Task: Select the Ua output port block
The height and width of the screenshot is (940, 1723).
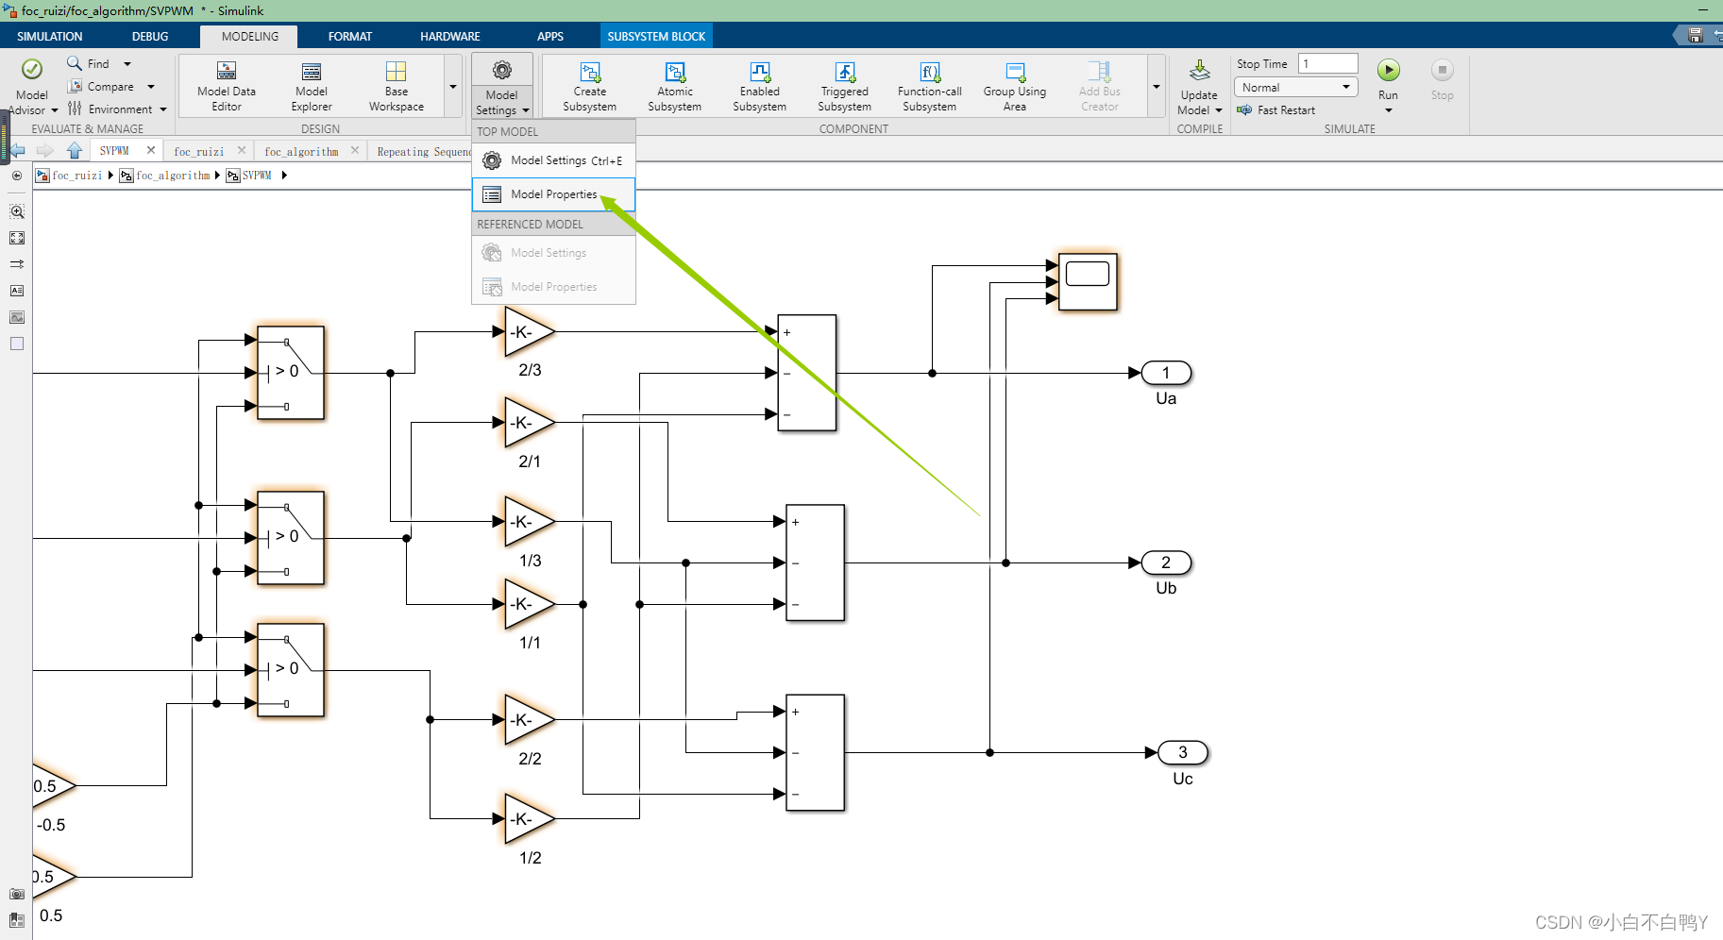Action: [1166, 374]
